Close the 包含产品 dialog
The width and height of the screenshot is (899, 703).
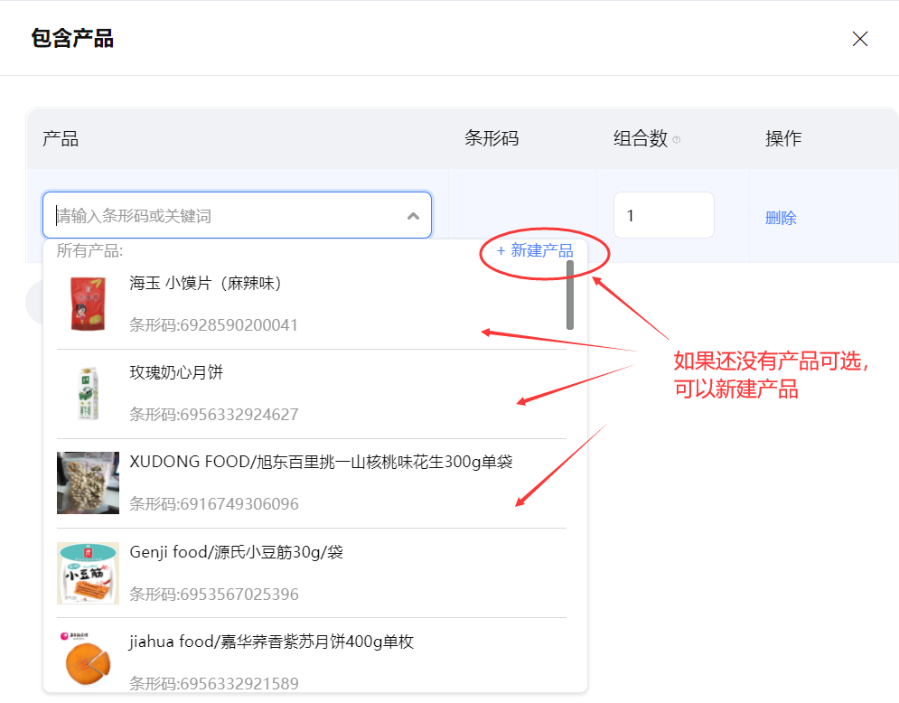pyautogui.click(x=859, y=39)
